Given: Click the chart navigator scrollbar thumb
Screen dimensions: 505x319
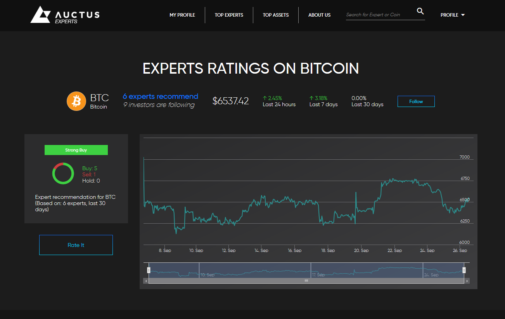Looking at the screenshot, I should [306, 281].
